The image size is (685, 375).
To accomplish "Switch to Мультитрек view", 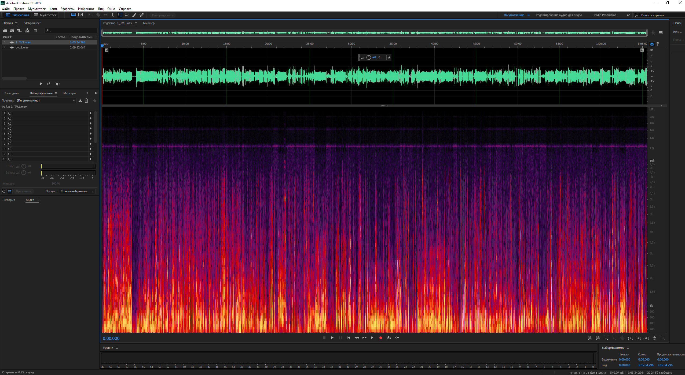I will pos(45,15).
